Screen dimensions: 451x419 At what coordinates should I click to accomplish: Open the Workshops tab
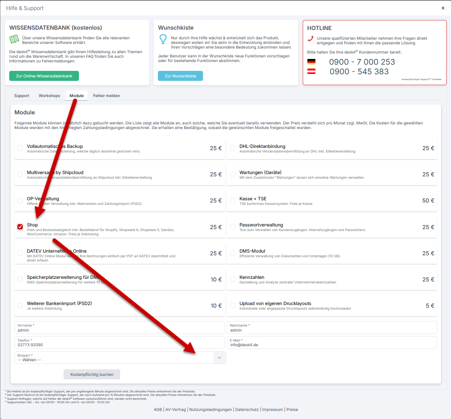[x=49, y=96]
